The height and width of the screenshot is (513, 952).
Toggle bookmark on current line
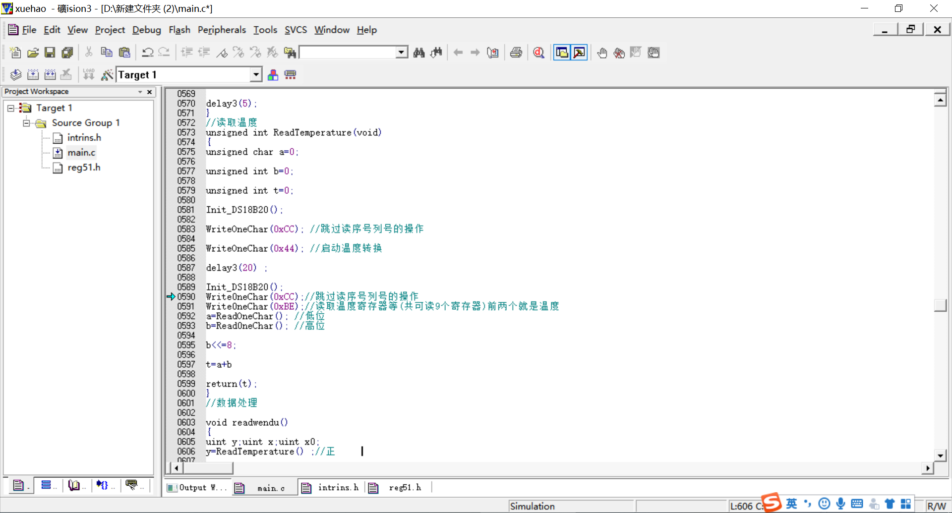point(222,53)
